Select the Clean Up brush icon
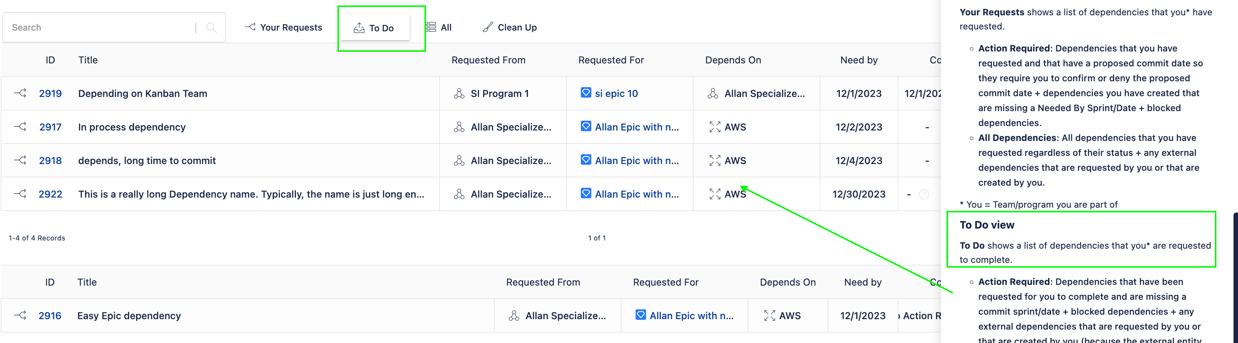This screenshot has width=1238, height=343. 488,27
